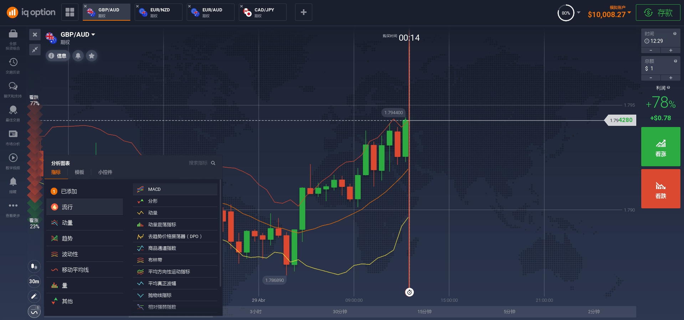This screenshot has height=320, width=684.
Task: Collapse chart with the shrink arrows icon
Action: coord(35,50)
